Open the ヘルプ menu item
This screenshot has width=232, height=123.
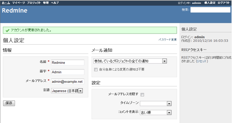coord(55,3)
